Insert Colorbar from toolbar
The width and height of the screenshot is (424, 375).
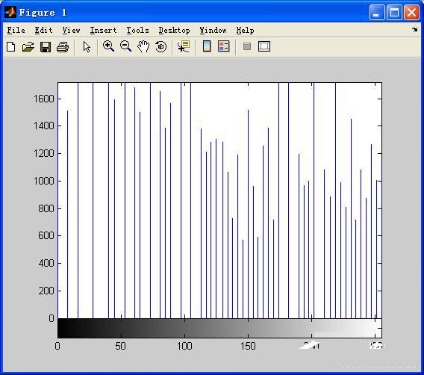point(207,46)
